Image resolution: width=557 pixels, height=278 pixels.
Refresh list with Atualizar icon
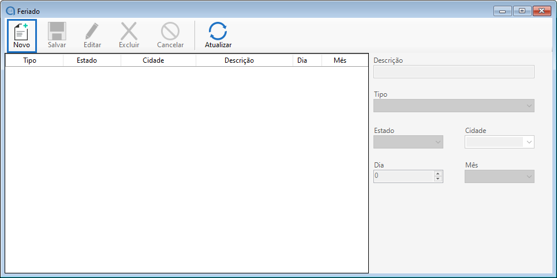(x=218, y=32)
